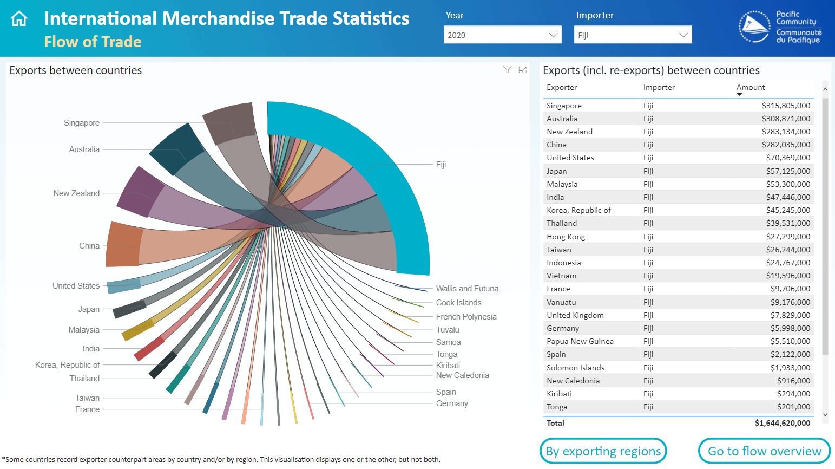Click the Papua New Guinea table row
This screenshot has width=835, height=469.
point(678,341)
